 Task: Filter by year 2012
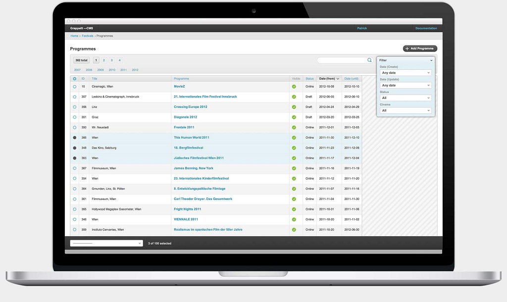click(x=135, y=70)
